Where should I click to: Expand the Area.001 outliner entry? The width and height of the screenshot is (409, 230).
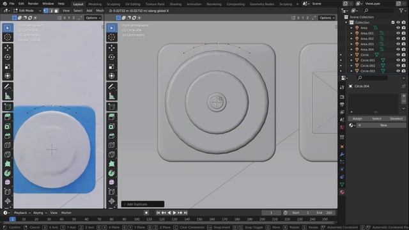pyautogui.click(x=351, y=33)
